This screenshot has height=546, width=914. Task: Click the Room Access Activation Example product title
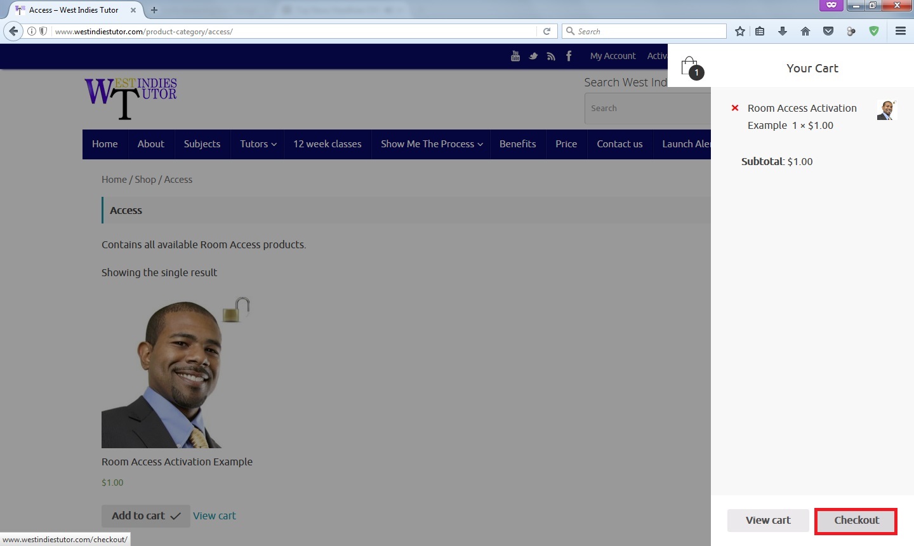click(177, 462)
